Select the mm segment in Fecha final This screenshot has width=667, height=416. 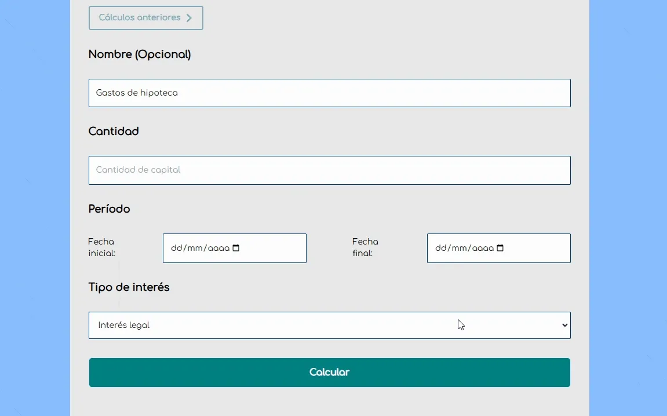[460, 248]
